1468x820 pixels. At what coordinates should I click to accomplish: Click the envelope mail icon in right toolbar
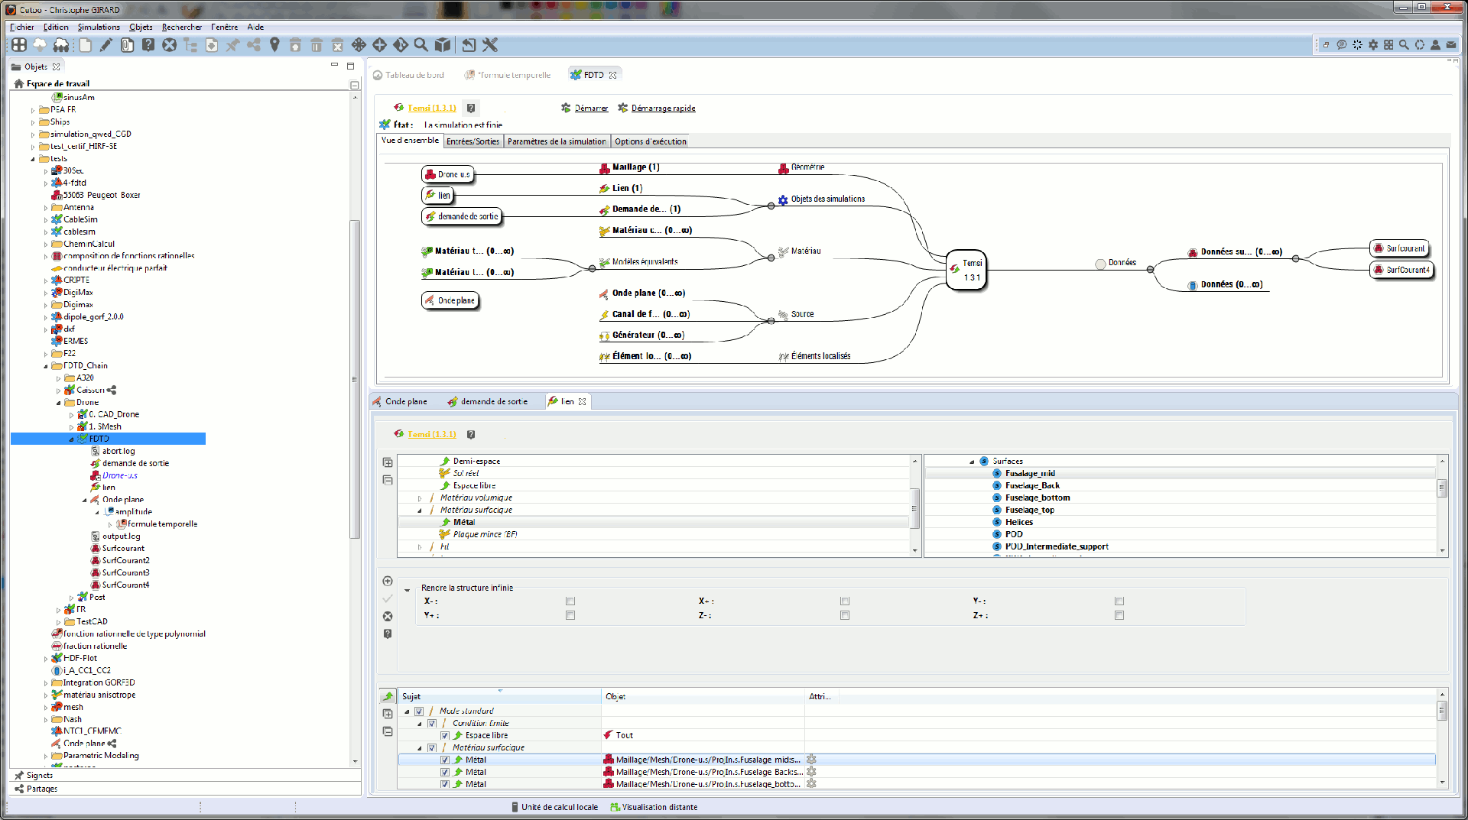(x=1451, y=45)
